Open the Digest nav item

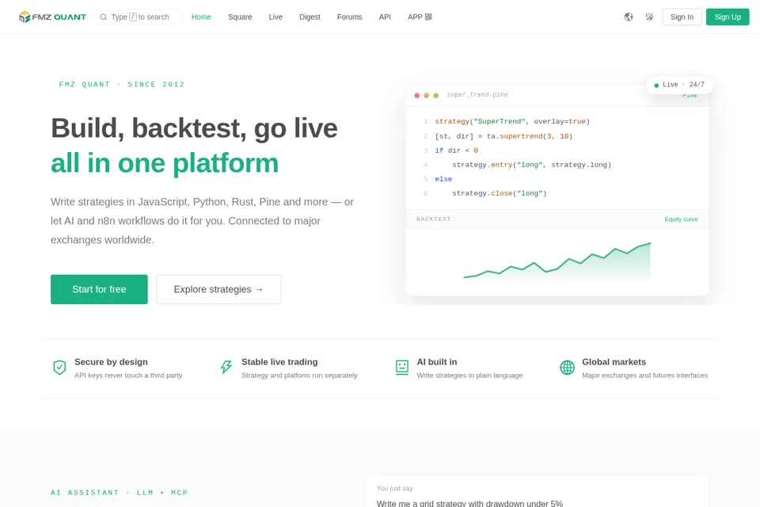point(310,17)
